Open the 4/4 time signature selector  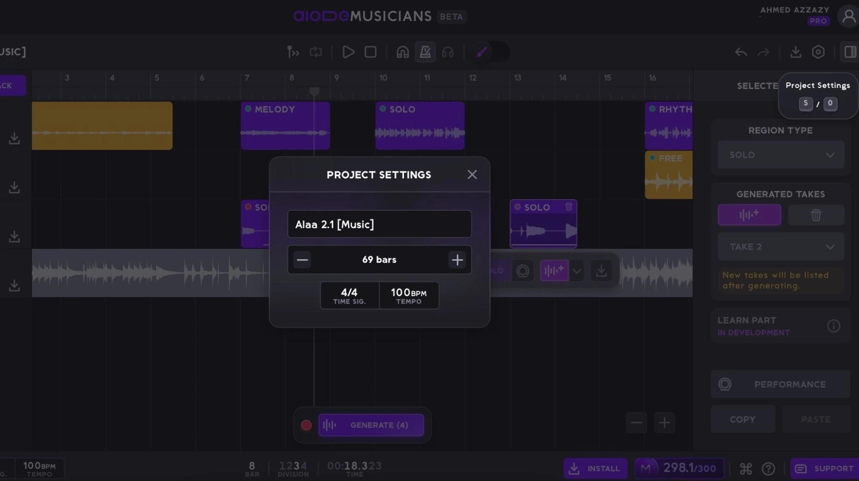pyautogui.click(x=349, y=296)
